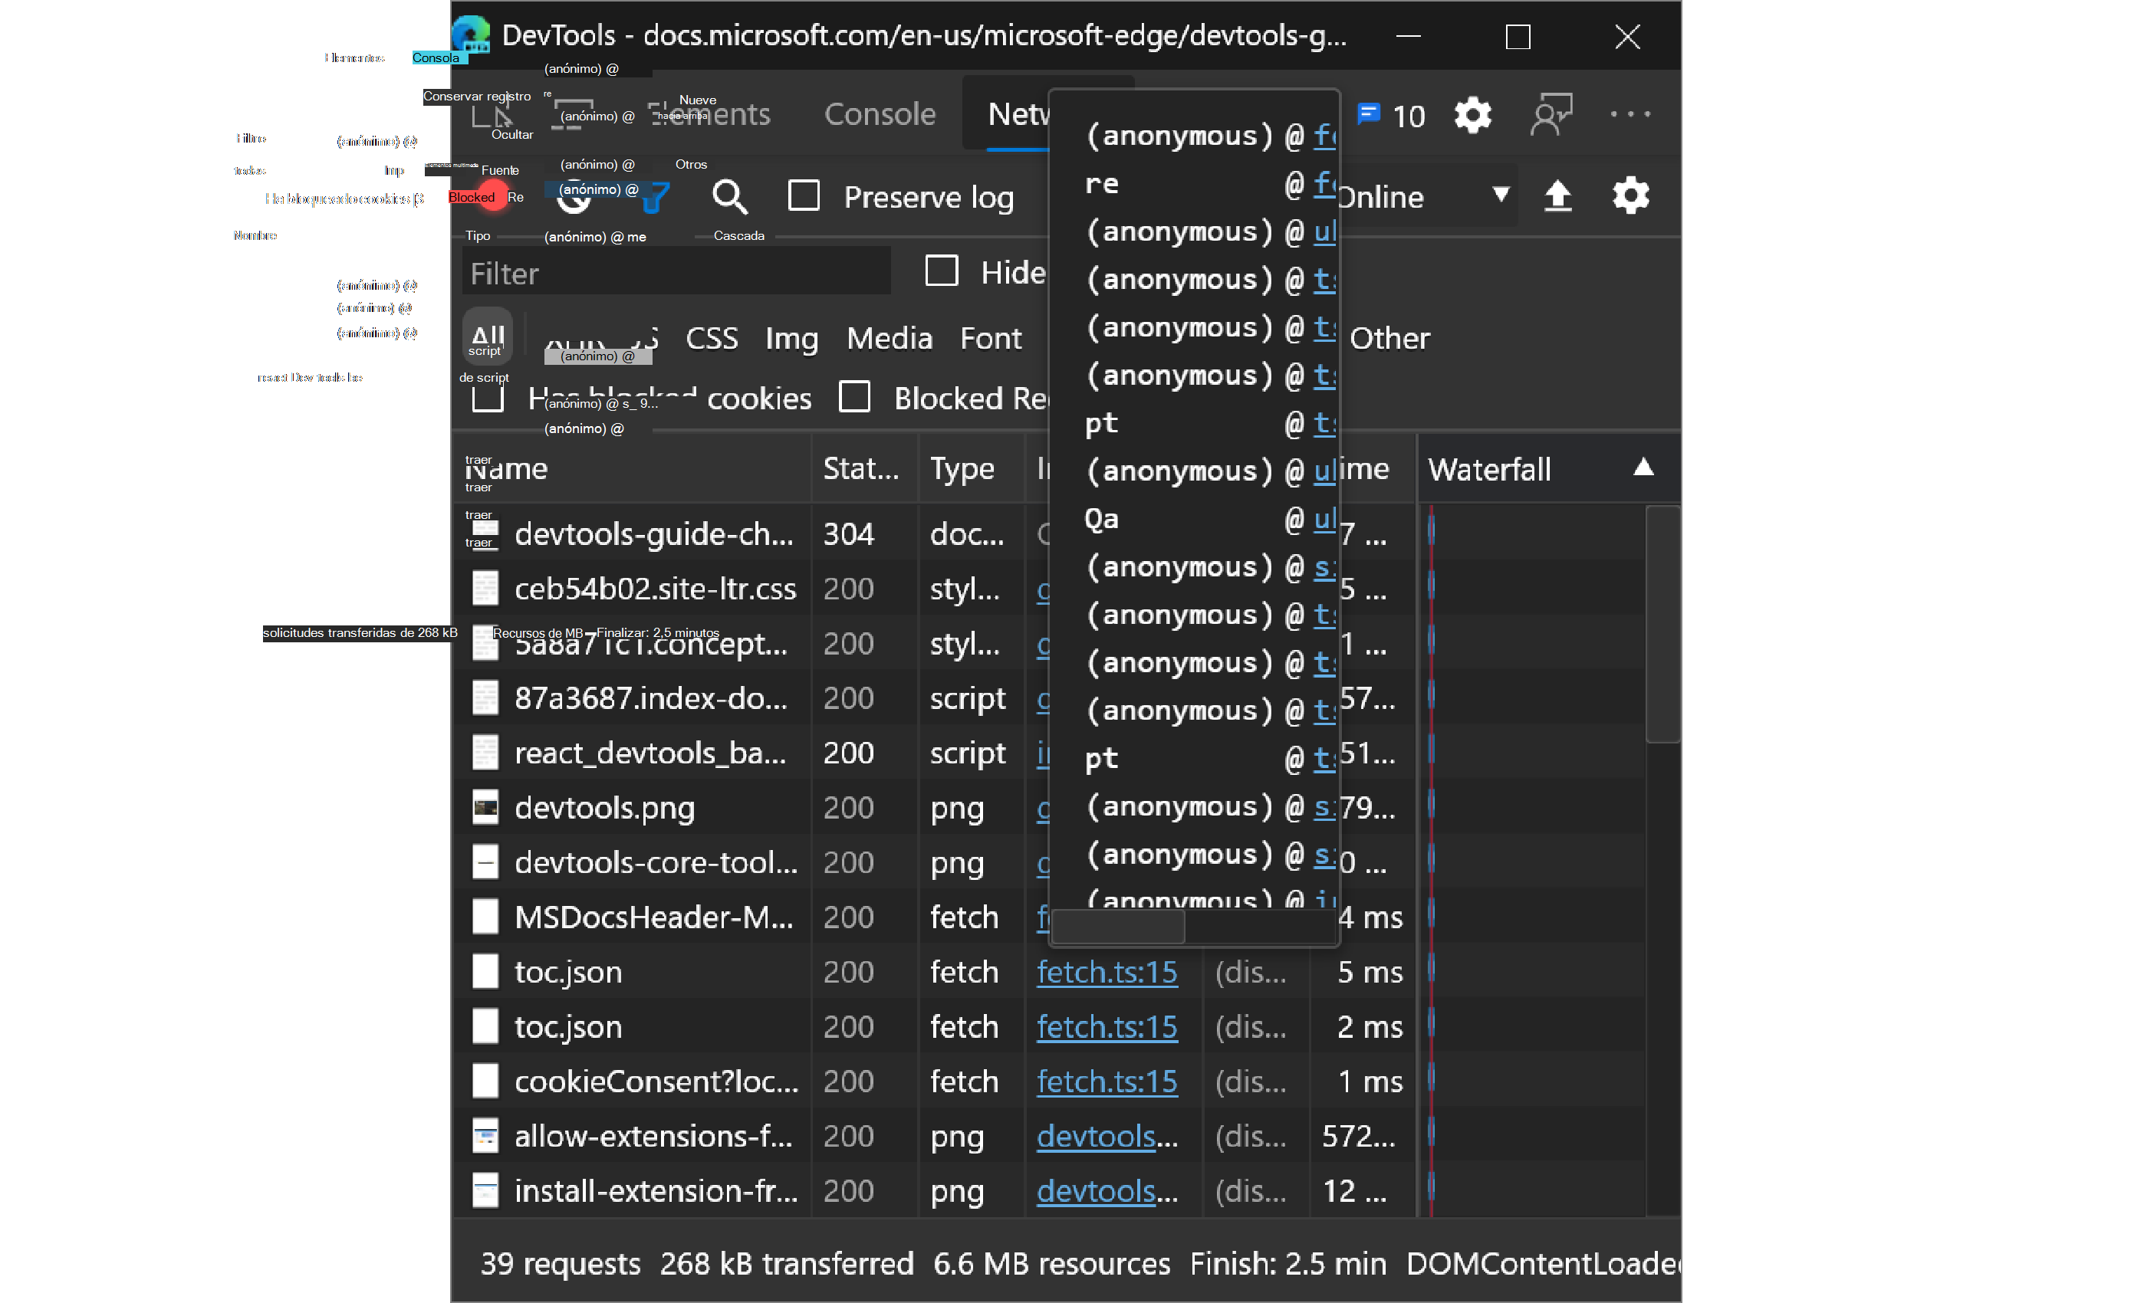Viewport: 2131px width, 1303px height.
Task: Filter requests by Font type
Action: [990, 338]
